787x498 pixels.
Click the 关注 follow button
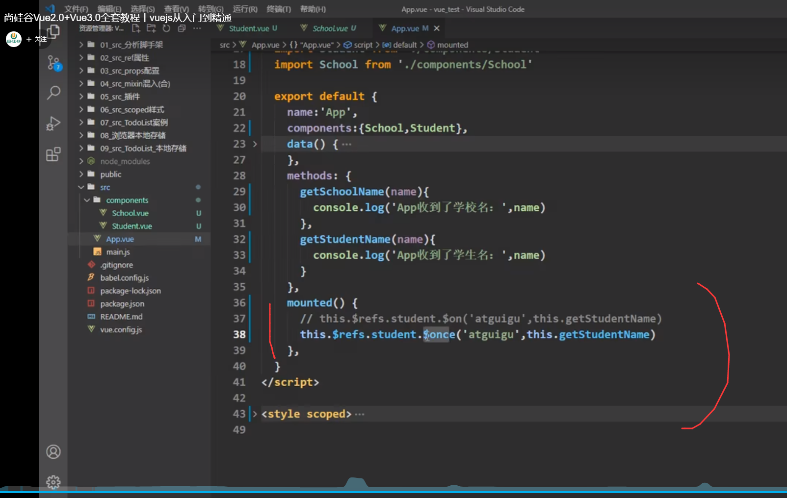pyautogui.click(x=37, y=39)
